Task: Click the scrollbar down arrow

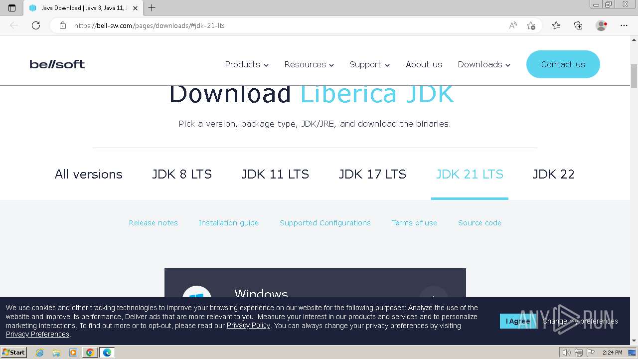Action: point(634,341)
